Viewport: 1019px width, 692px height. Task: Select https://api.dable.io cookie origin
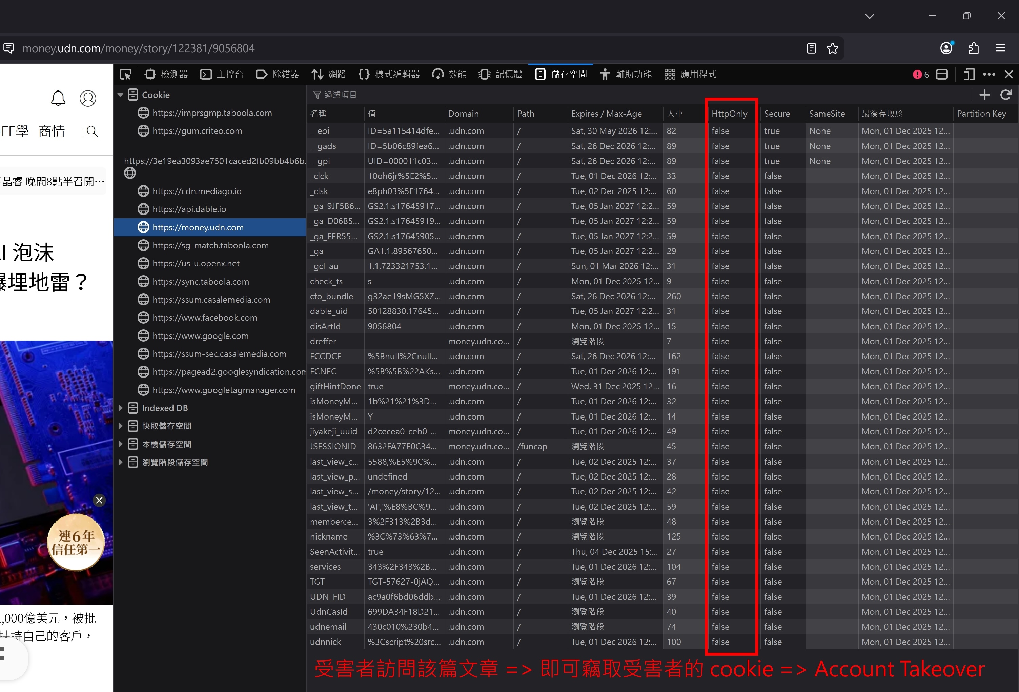pos(209,209)
